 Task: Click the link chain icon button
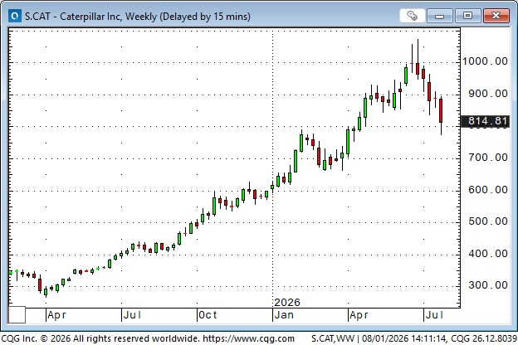[x=412, y=16]
